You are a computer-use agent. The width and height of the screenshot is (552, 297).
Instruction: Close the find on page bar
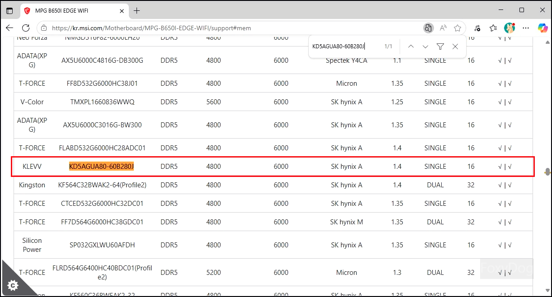pyautogui.click(x=455, y=46)
